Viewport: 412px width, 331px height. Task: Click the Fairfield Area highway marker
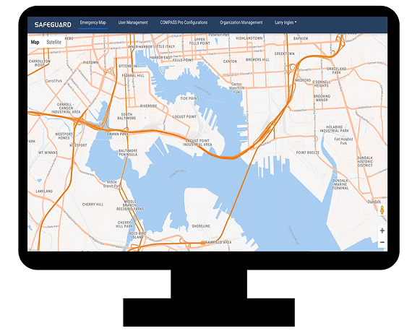point(203,243)
